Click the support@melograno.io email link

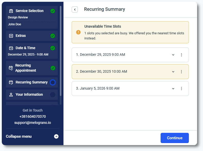[33, 123]
